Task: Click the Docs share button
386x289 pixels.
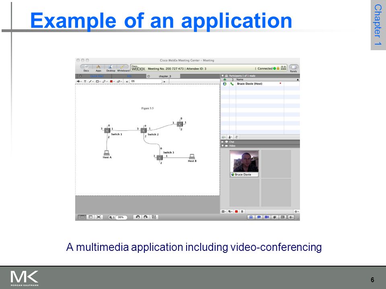Action: (x=86, y=68)
